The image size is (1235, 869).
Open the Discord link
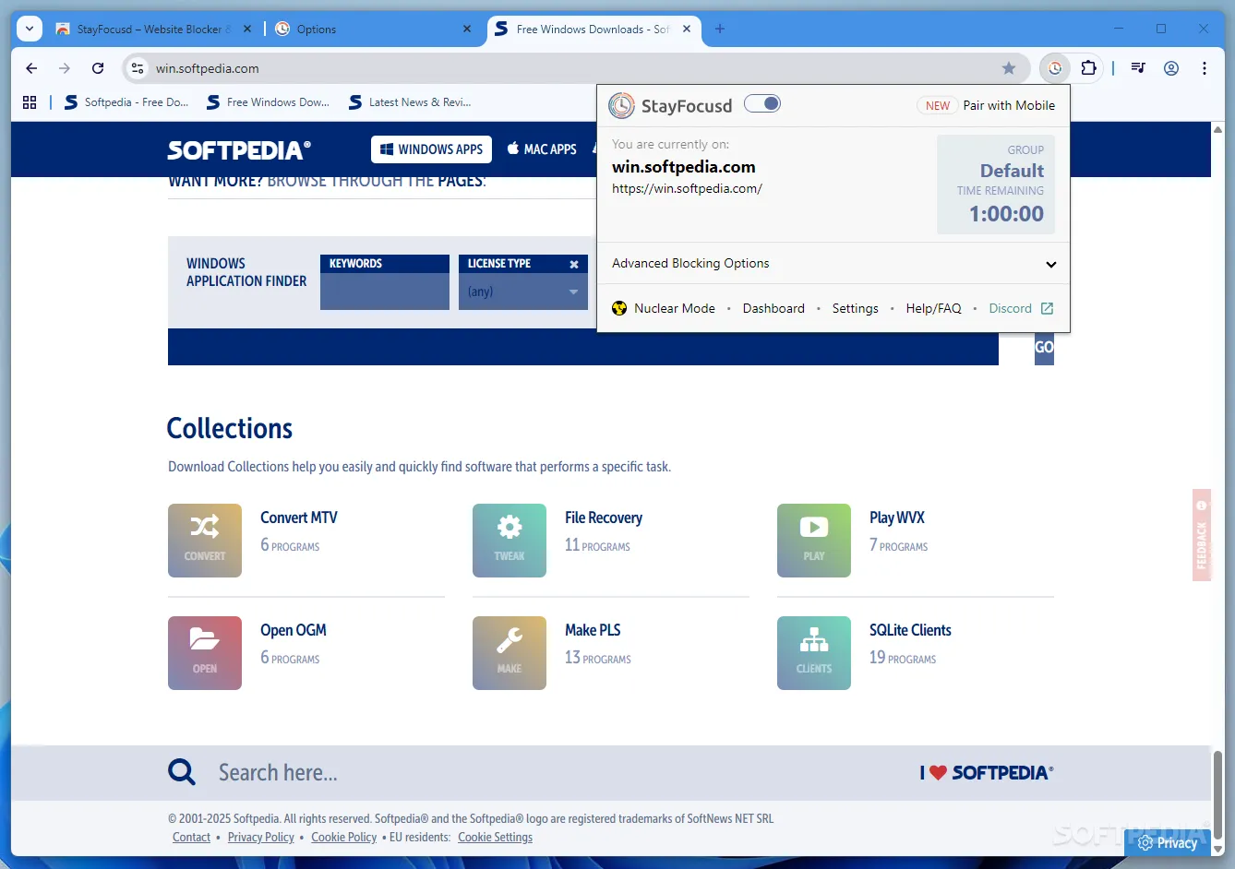tap(1010, 308)
